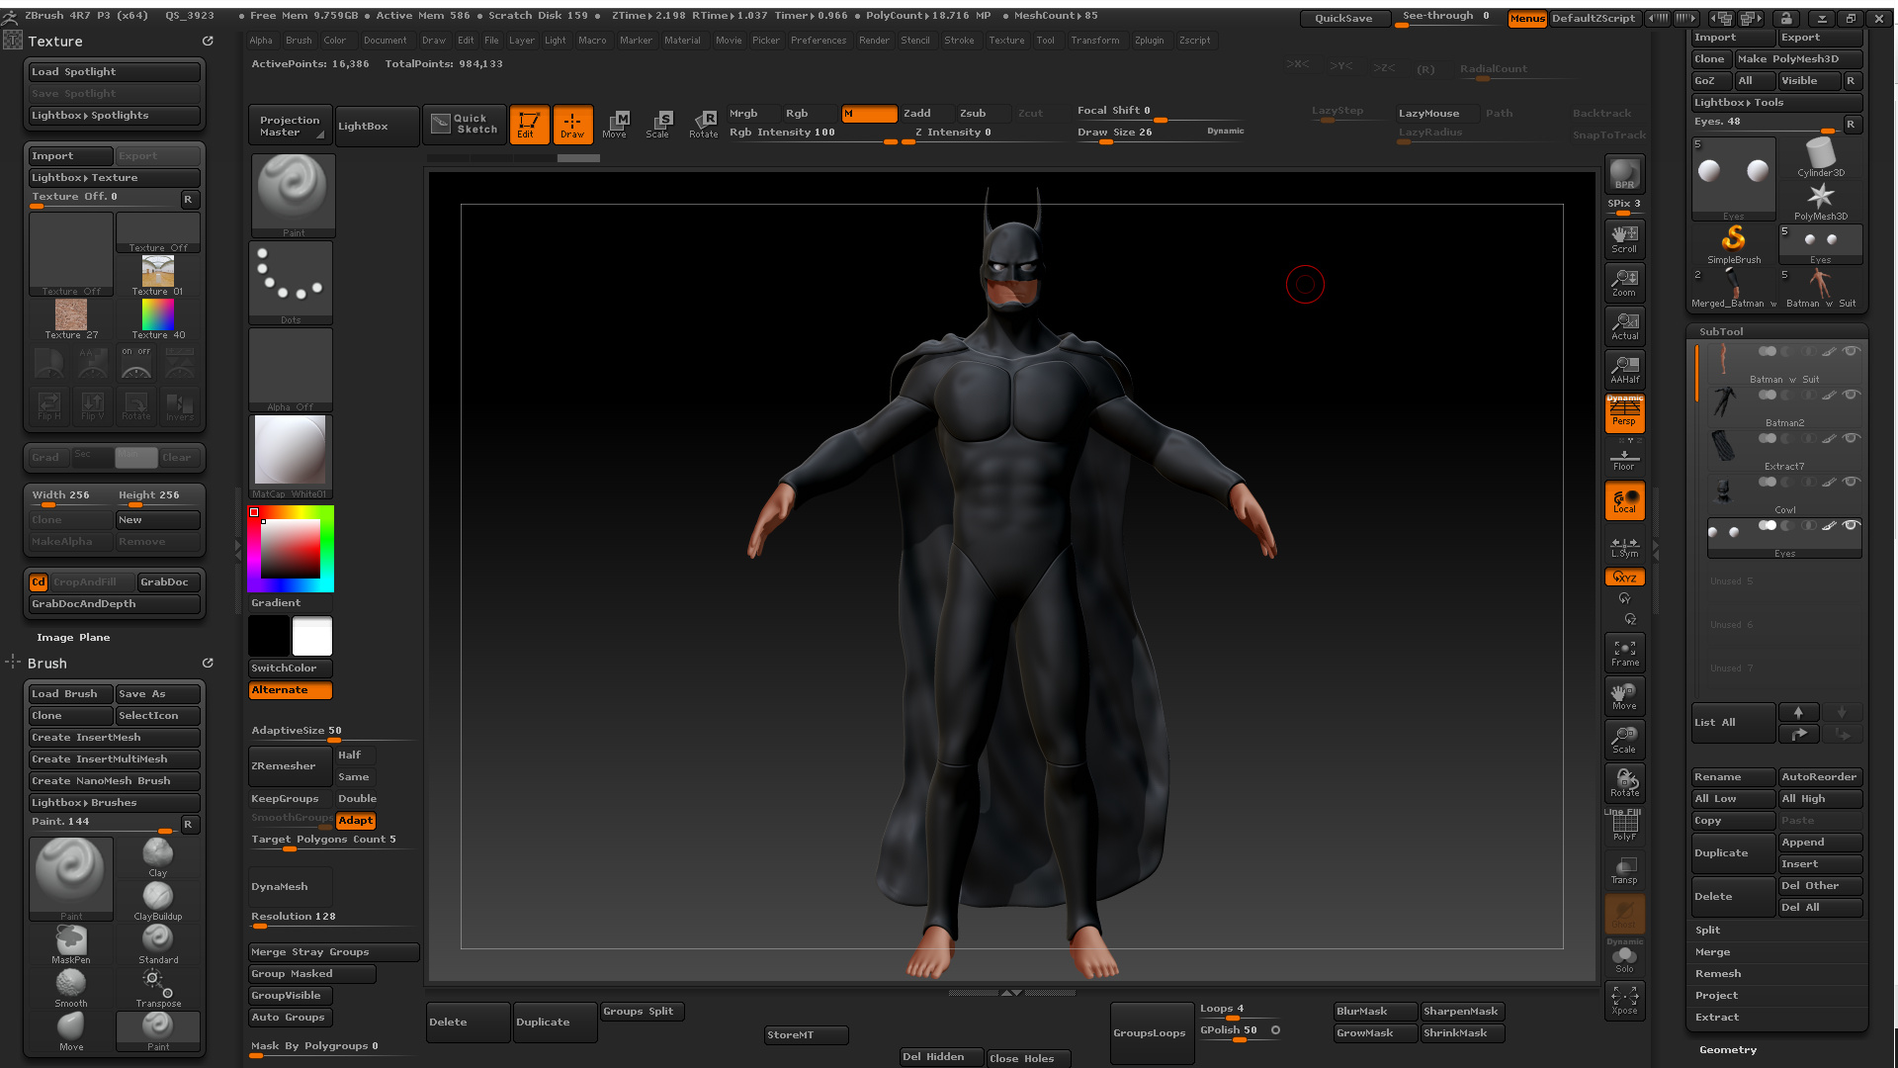Open the Quick Sketch tool

point(466,125)
